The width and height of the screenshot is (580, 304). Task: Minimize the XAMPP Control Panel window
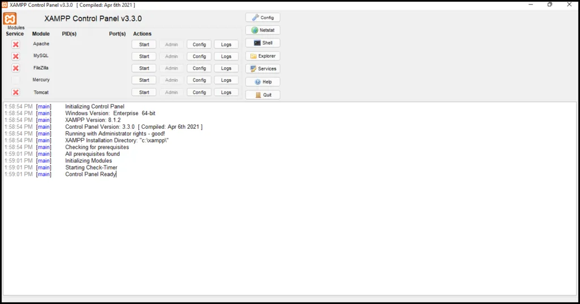[x=531, y=5]
